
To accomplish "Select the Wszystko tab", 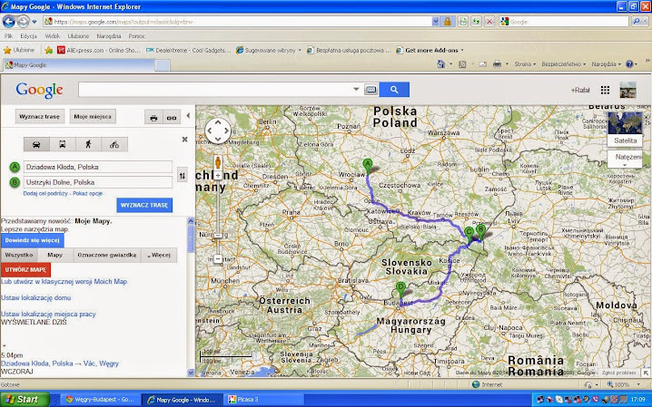I will pyautogui.click(x=19, y=255).
